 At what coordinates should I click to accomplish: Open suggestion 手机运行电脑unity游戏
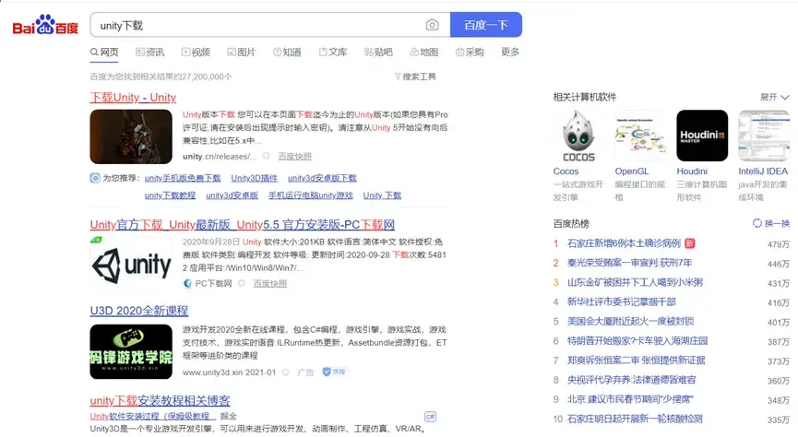[311, 195]
